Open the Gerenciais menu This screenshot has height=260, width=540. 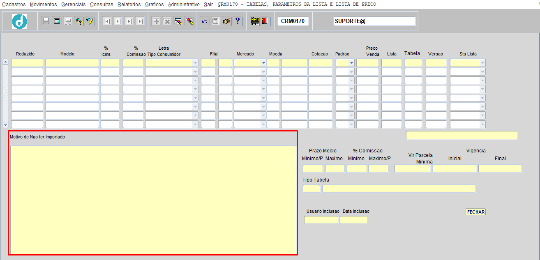74,5
